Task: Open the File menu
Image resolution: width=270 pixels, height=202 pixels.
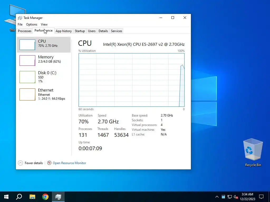Action: (x=20, y=24)
